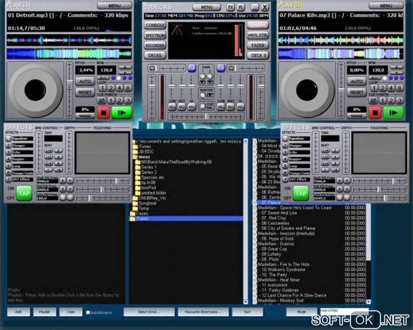Trigger cue point 2 on left player
Image resolution: width=413 pixels, height=330 pixels.
[x=119, y=101]
